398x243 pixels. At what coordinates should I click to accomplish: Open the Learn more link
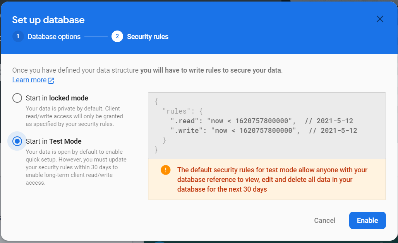click(29, 80)
